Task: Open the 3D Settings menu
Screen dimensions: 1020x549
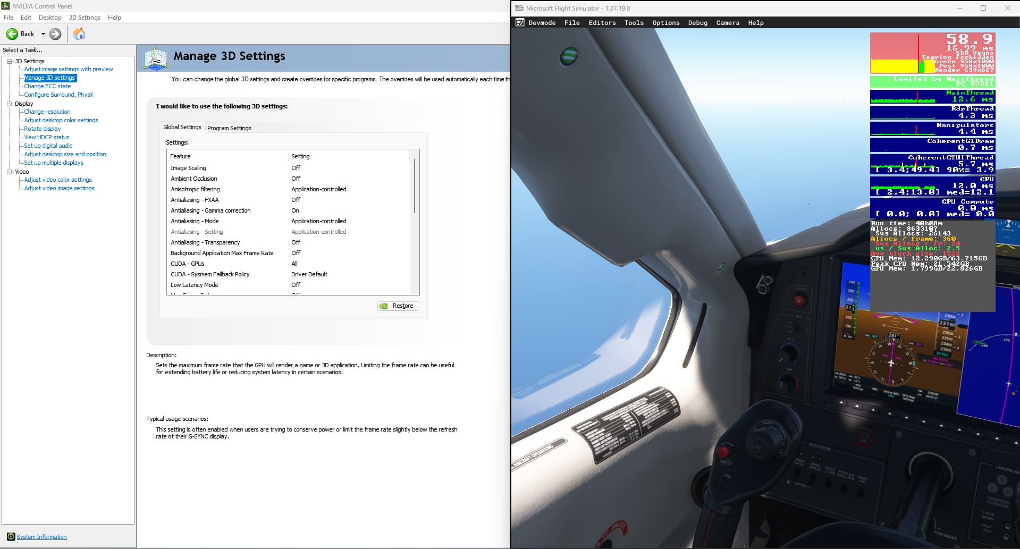Action: point(85,18)
